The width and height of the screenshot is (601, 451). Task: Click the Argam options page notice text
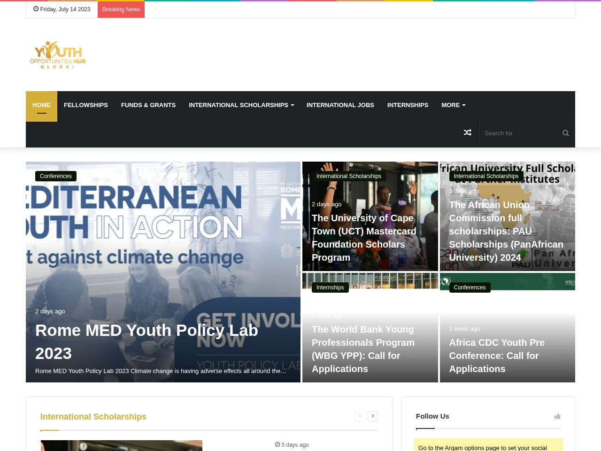483,448
